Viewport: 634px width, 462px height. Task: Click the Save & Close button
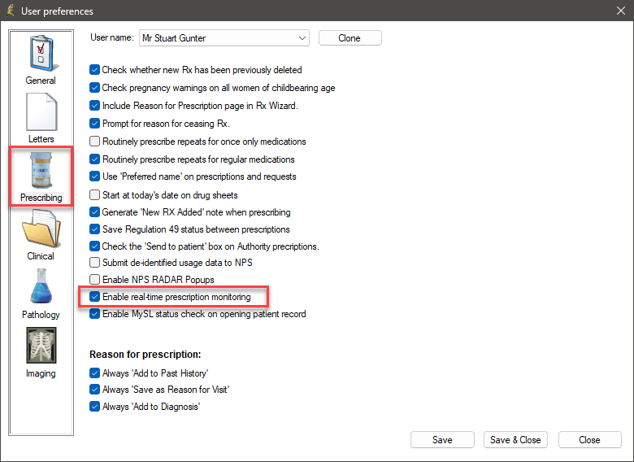tap(515, 440)
